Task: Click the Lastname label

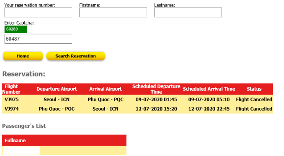Action: (x=164, y=5)
